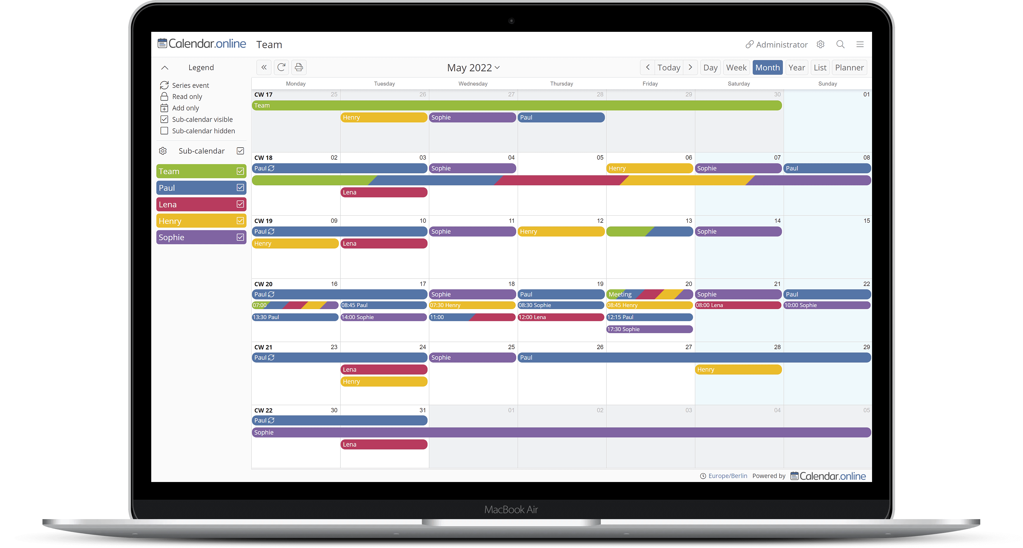The height and width of the screenshot is (548, 1023).
Task: Switch to the Week view tab
Action: coord(736,67)
